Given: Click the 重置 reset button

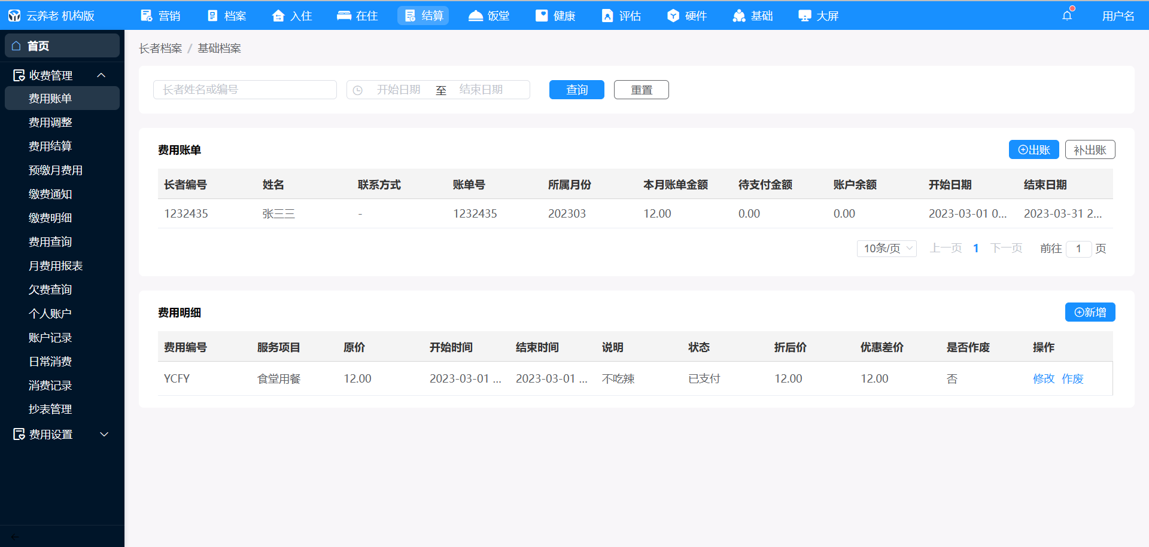Looking at the screenshot, I should [641, 90].
